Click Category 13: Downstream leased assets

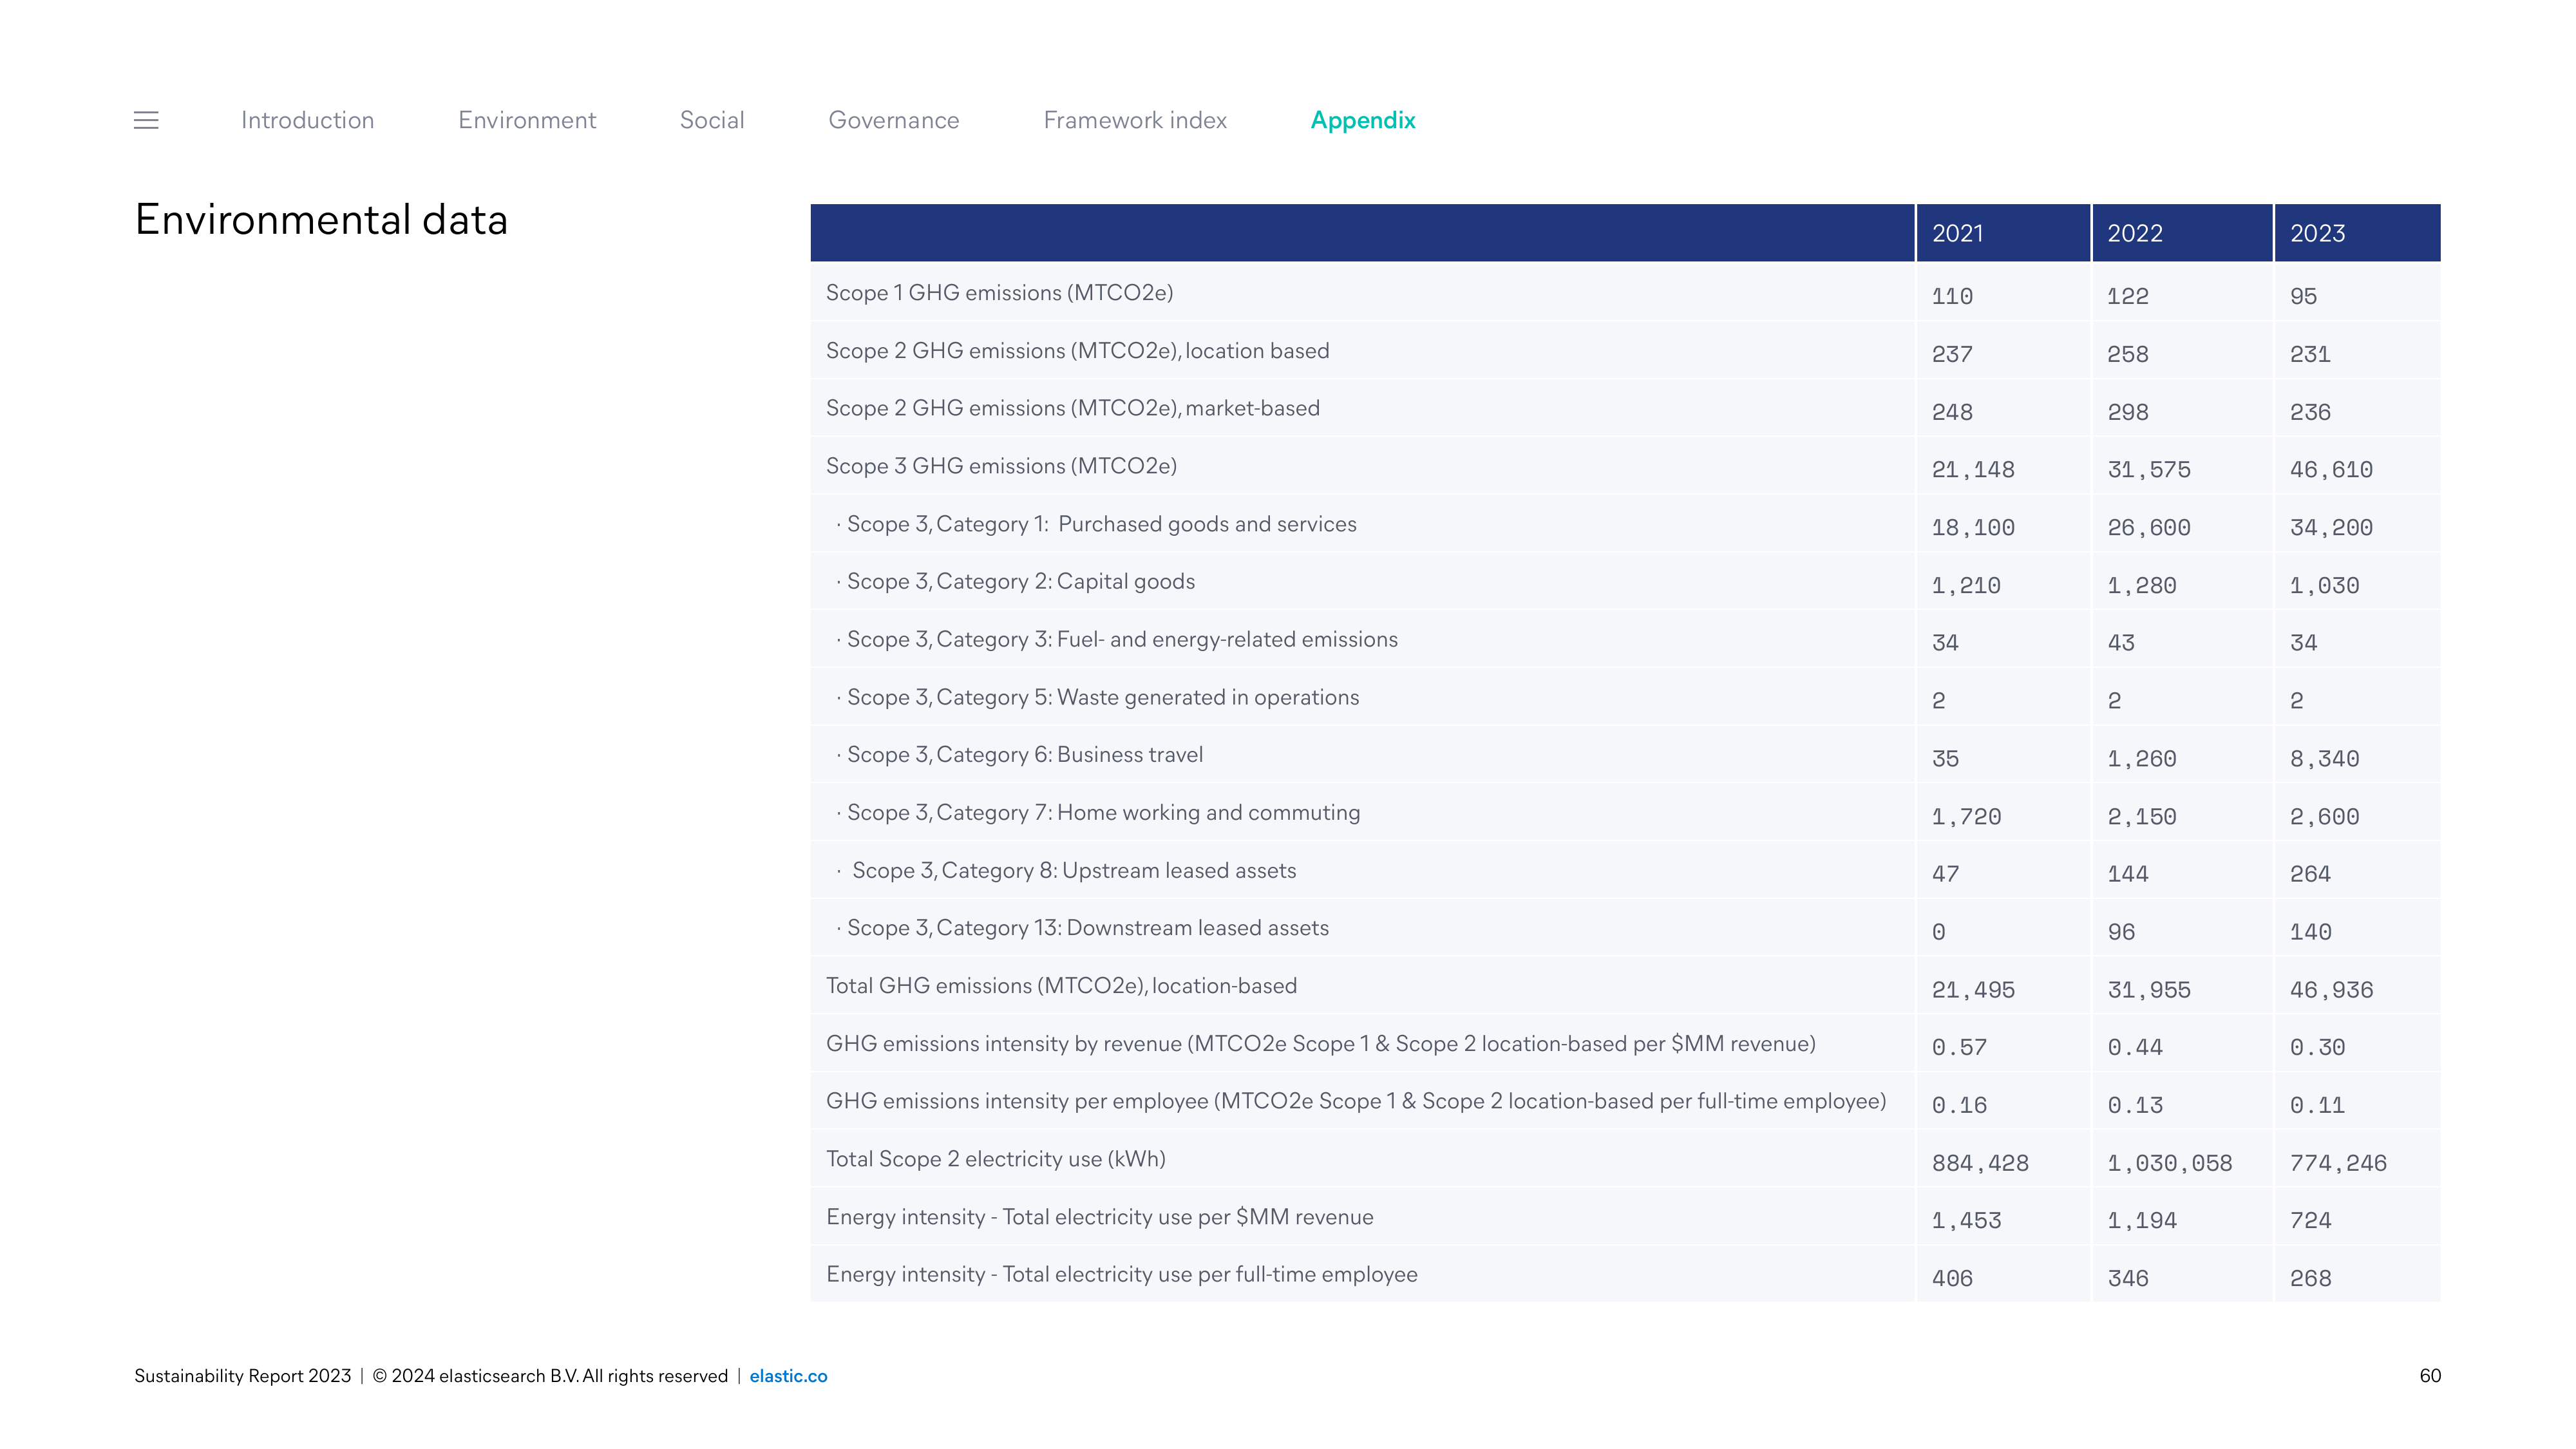click(1082, 928)
